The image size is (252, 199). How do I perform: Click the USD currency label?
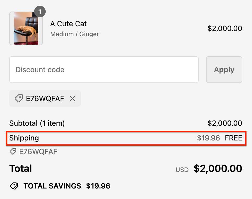(182, 170)
